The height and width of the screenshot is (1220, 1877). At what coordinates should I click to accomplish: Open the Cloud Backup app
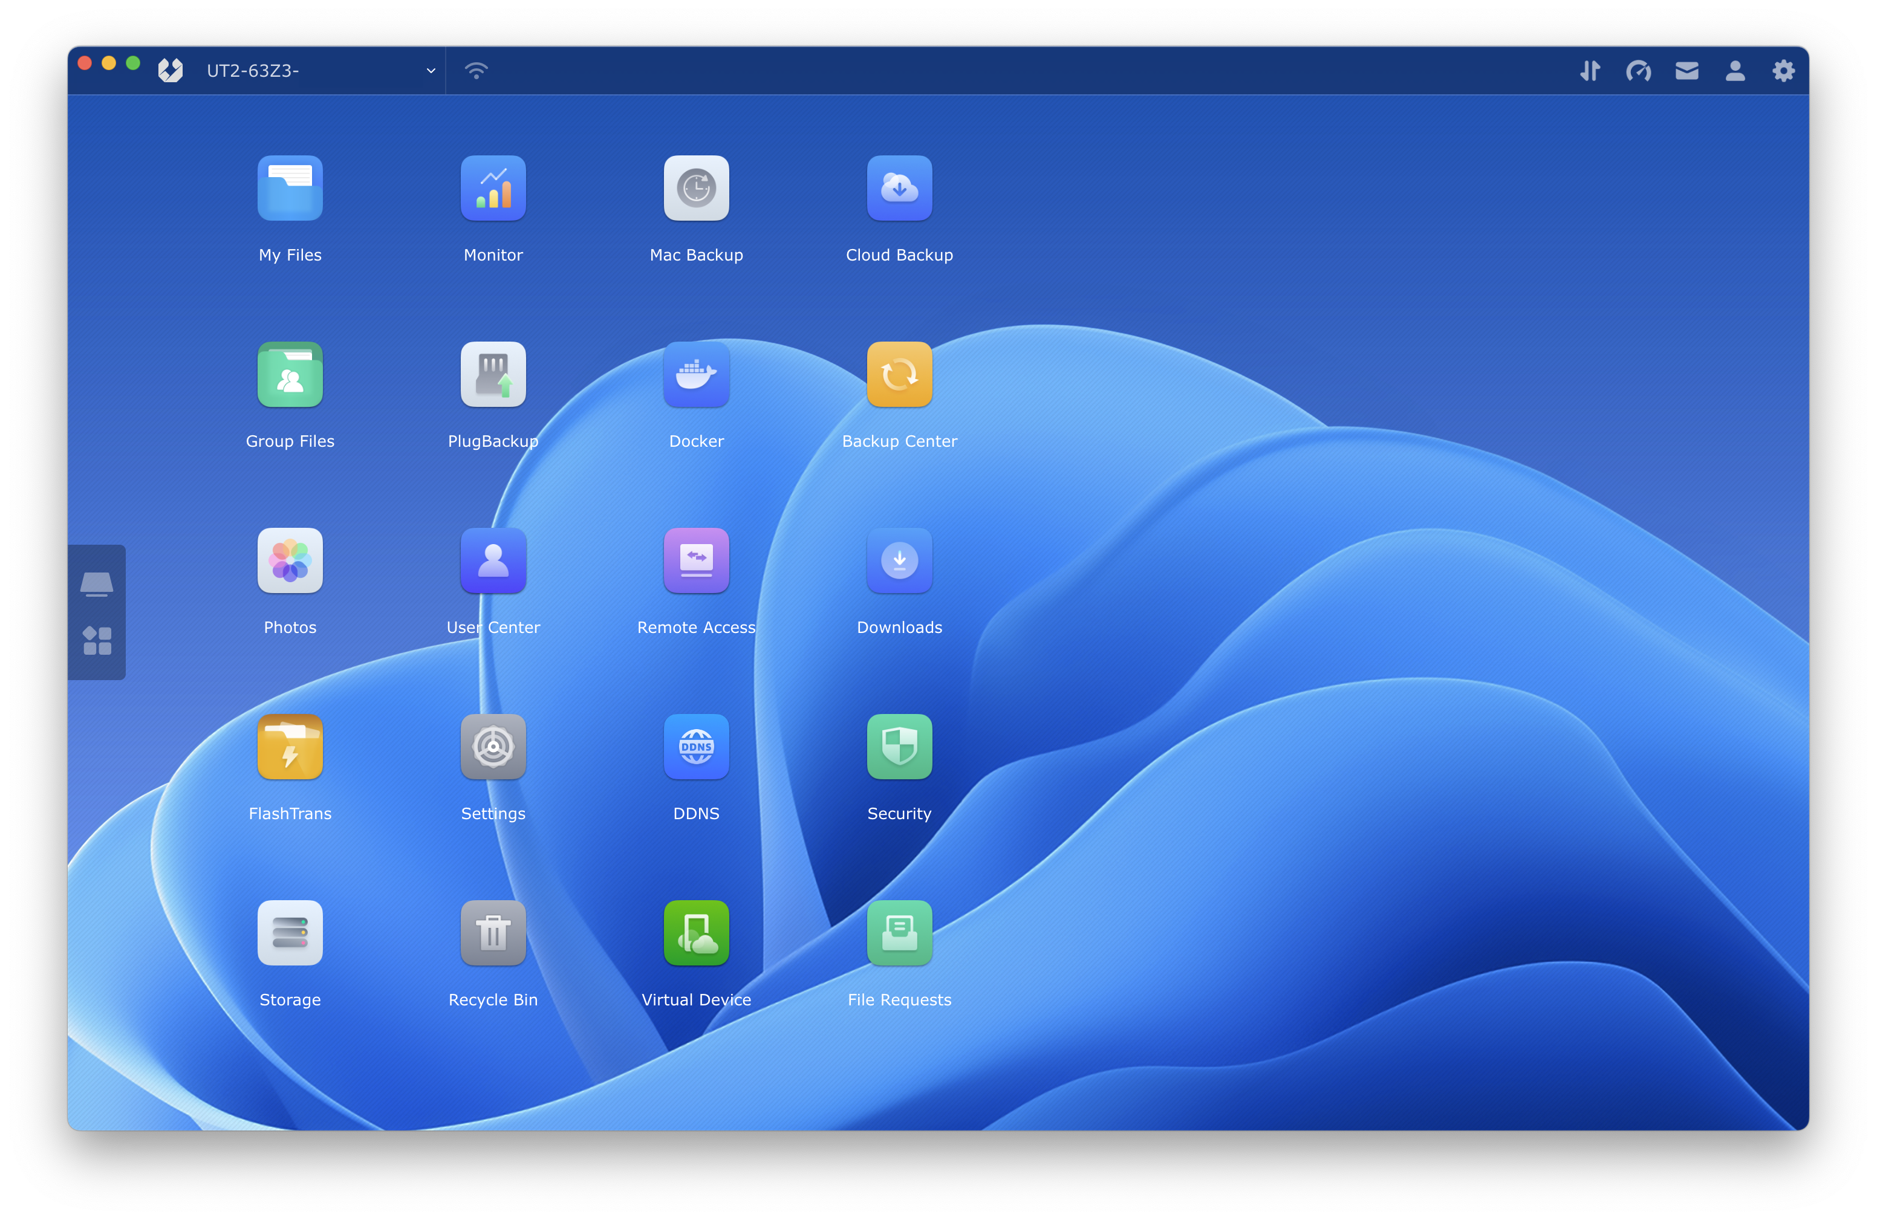pos(899,189)
